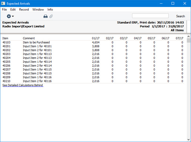The height and width of the screenshot is (142, 191).
Task: Click the bold 'Expected Arrivals' report title
Action: tap(16, 22)
